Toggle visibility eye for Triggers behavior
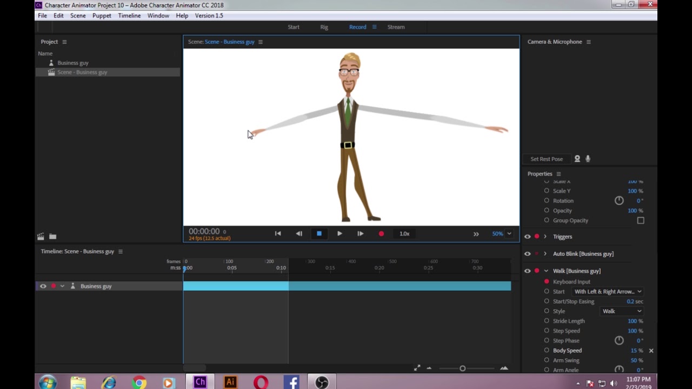The height and width of the screenshot is (389, 692). (527, 237)
